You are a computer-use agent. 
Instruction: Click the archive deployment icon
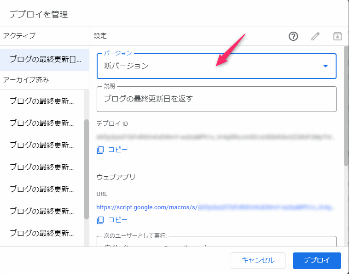click(x=337, y=36)
